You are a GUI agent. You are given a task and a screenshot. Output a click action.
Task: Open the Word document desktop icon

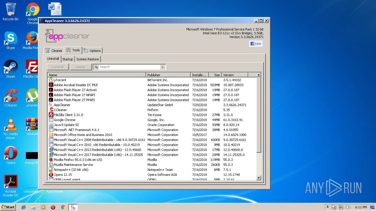point(55,9)
